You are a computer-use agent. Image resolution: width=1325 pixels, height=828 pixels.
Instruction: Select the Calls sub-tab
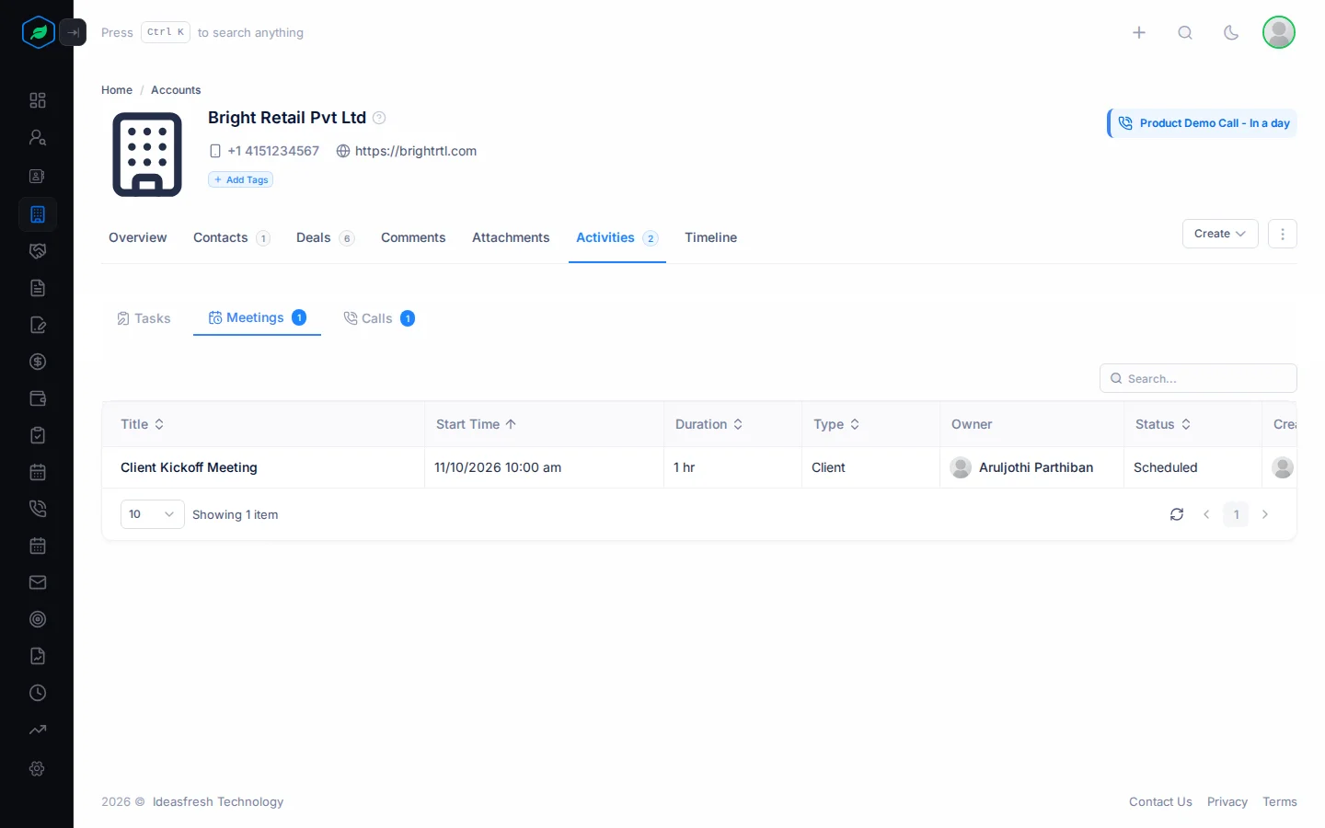coord(379,318)
